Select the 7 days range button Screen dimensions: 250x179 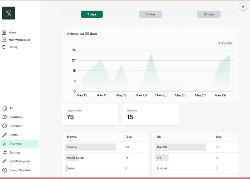pyautogui.click(x=92, y=14)
